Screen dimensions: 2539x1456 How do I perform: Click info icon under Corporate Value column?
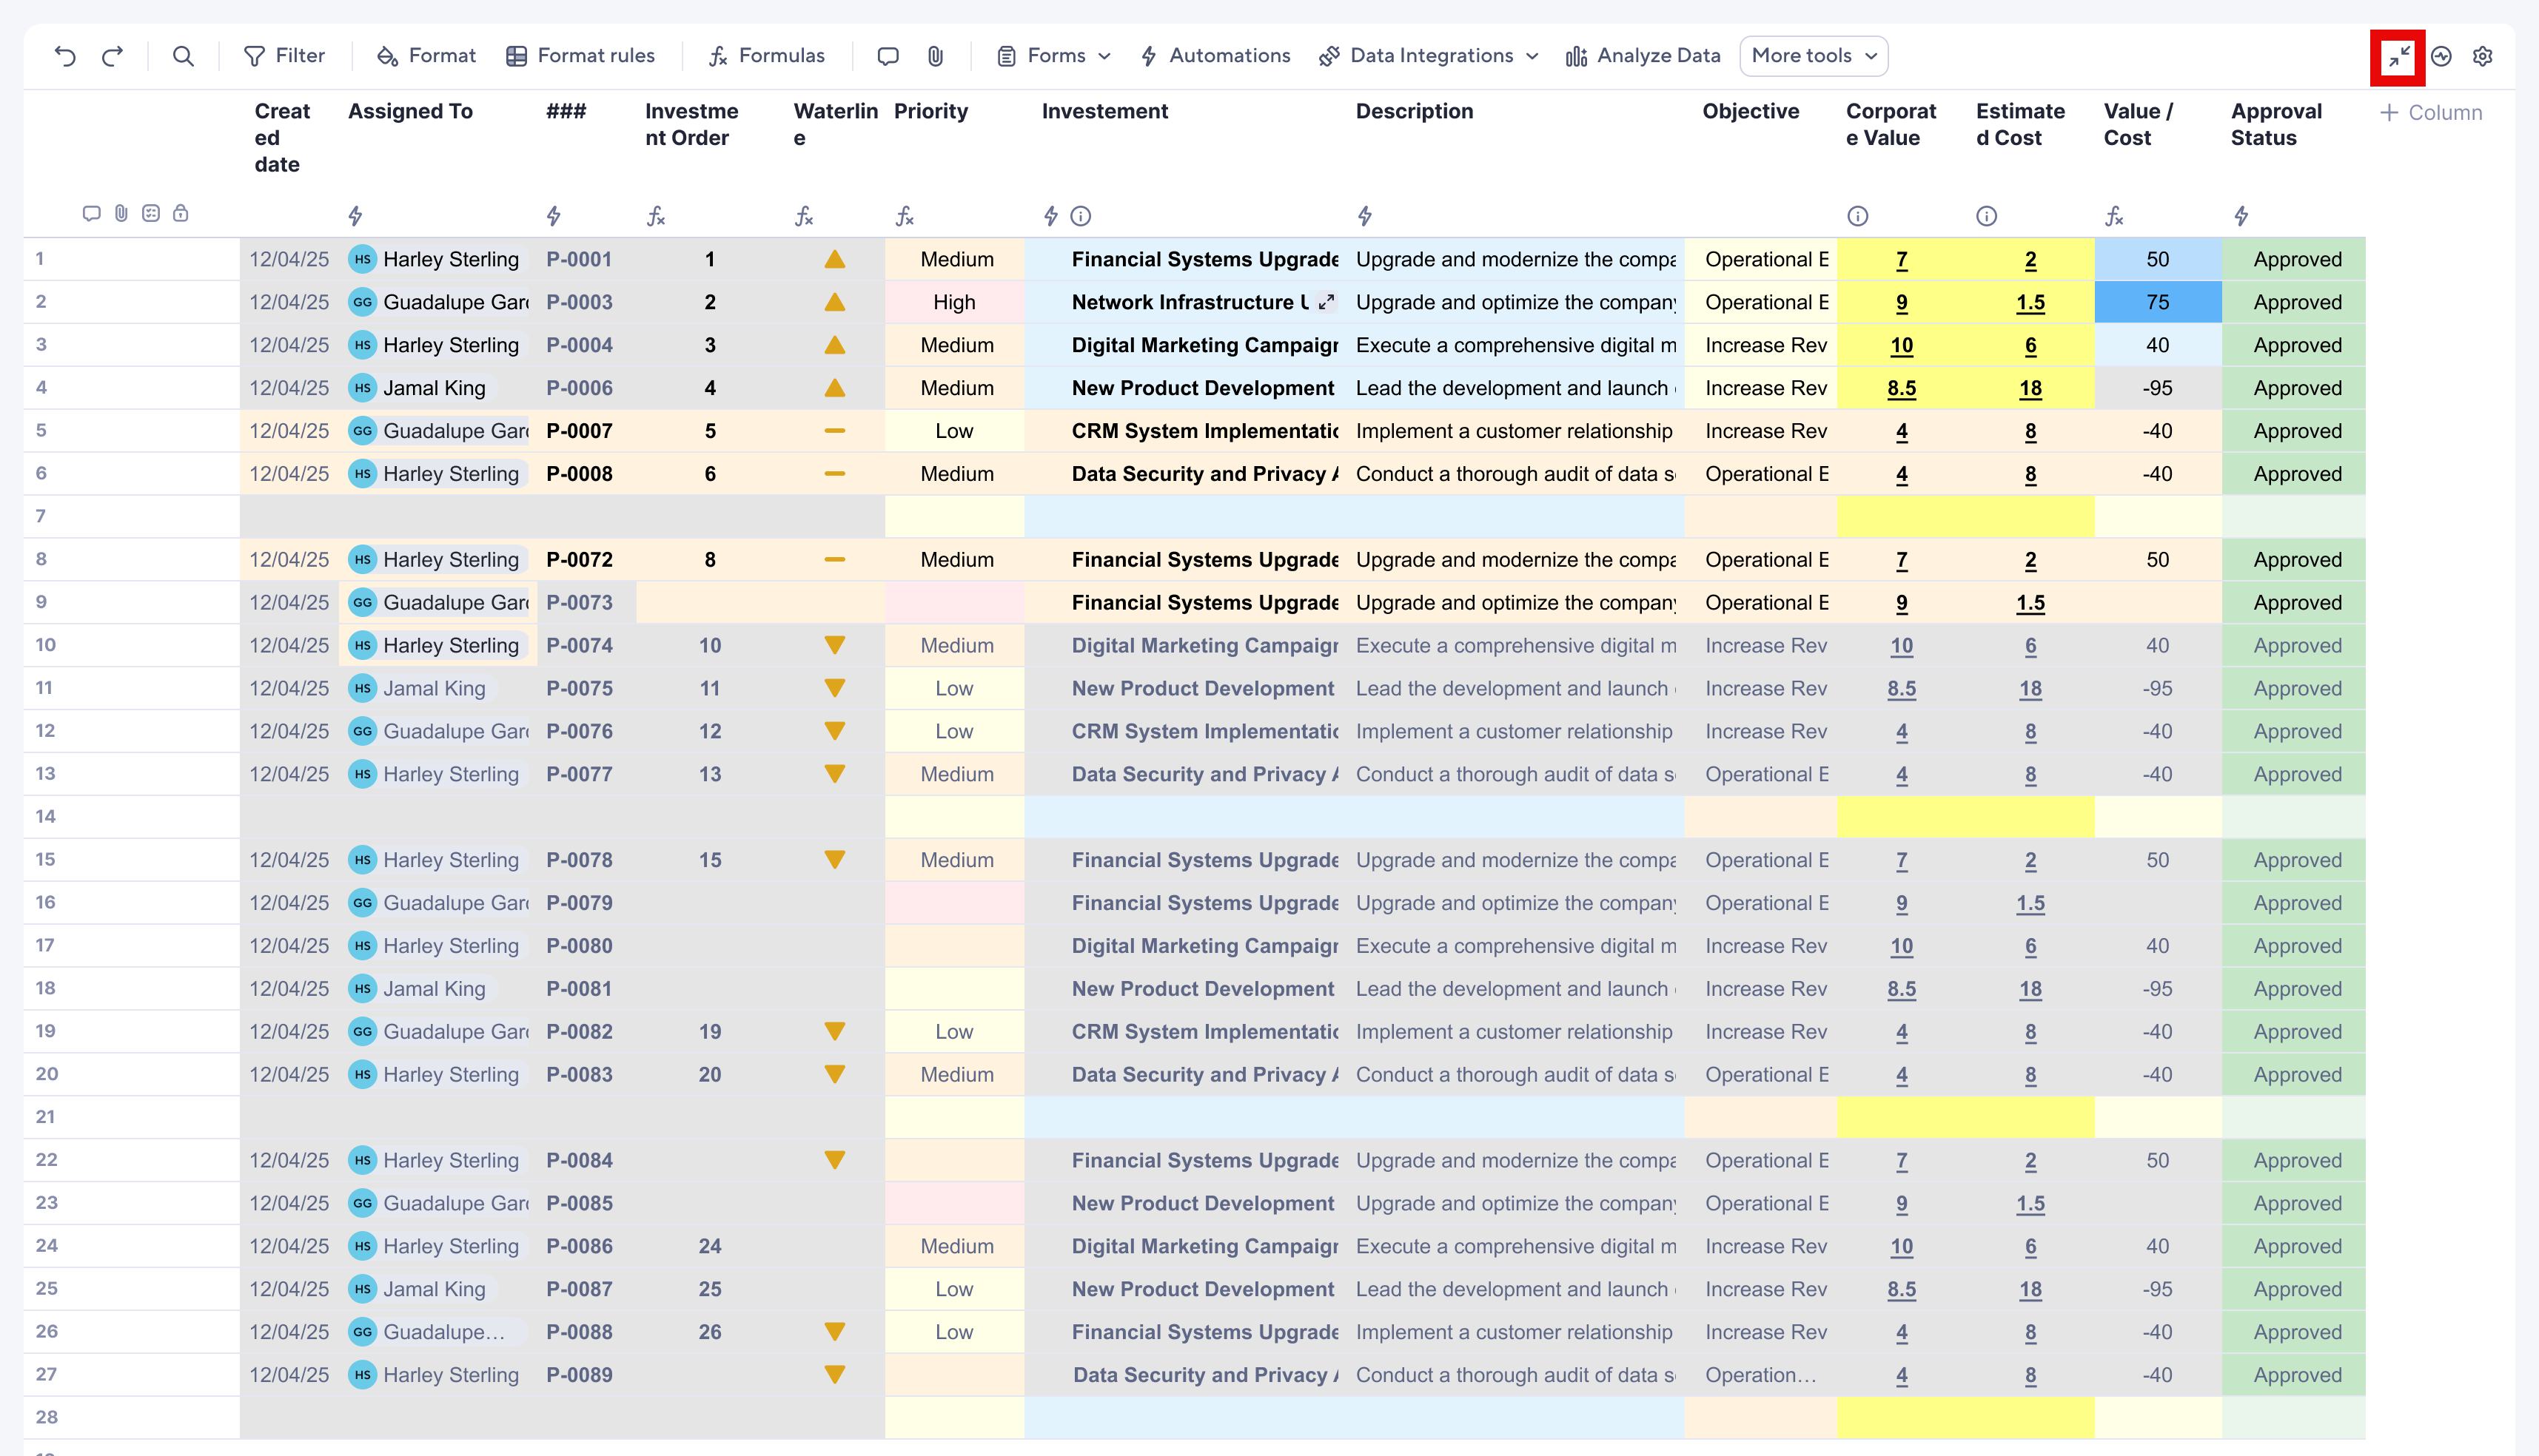(1858, 216)
